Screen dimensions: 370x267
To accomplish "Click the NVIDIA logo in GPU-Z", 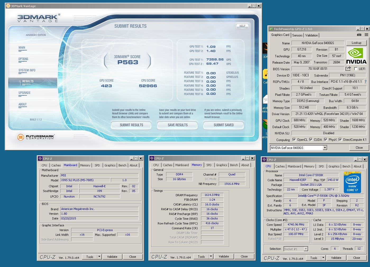I will [356, 56].
